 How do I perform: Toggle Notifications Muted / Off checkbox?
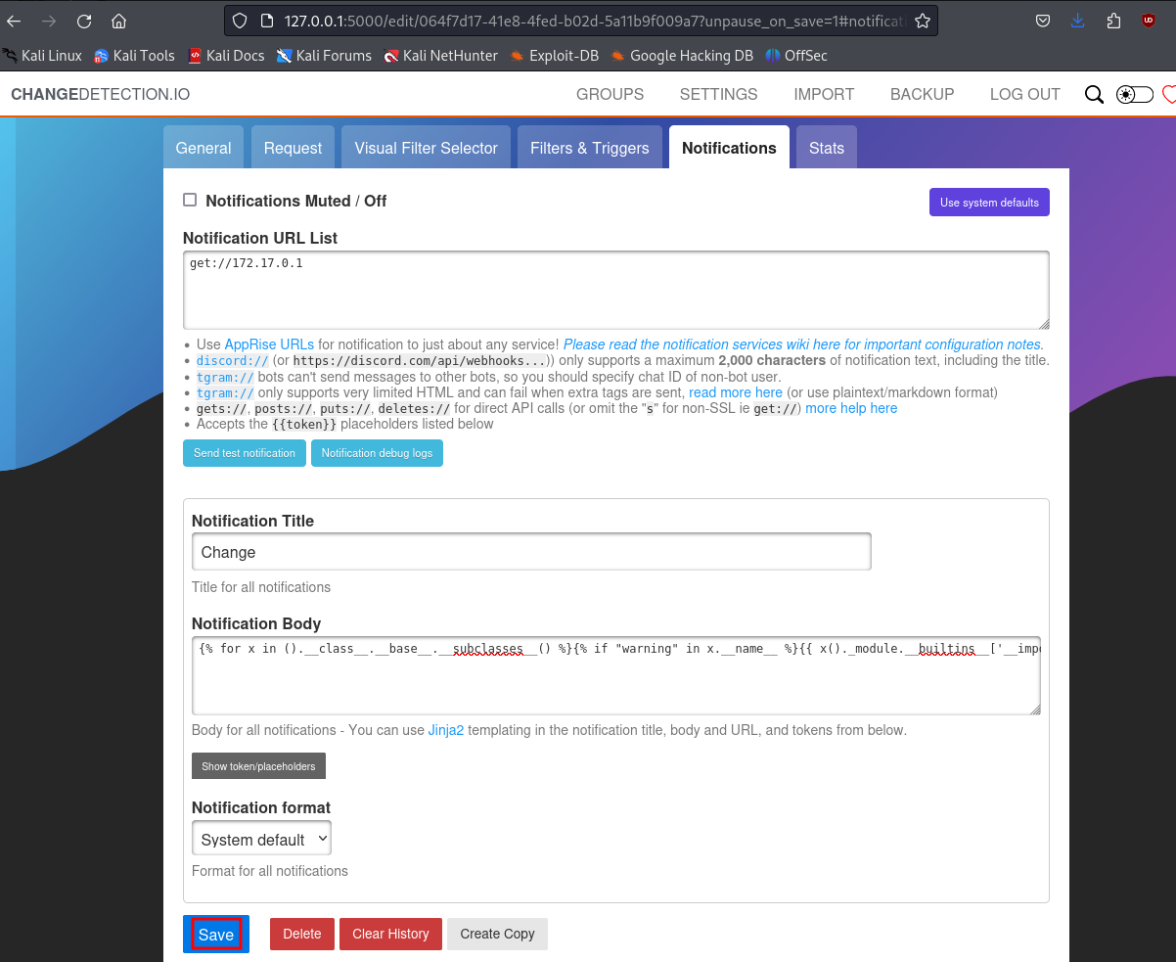(190, 201)
